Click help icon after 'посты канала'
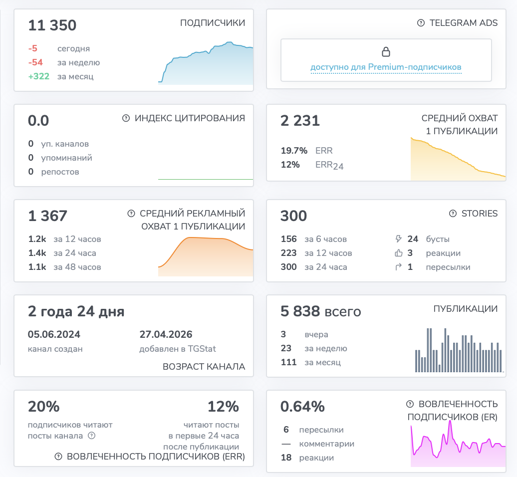517x477 pixels. click(92, 436)
